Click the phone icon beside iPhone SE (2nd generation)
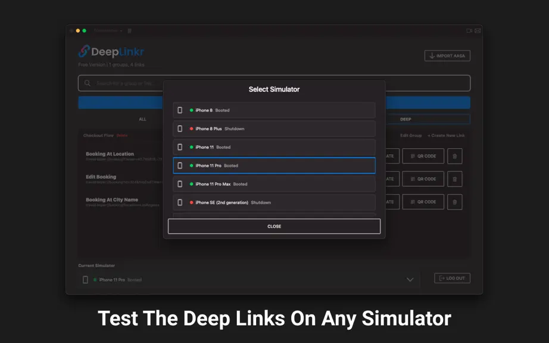 click(180, 202)
